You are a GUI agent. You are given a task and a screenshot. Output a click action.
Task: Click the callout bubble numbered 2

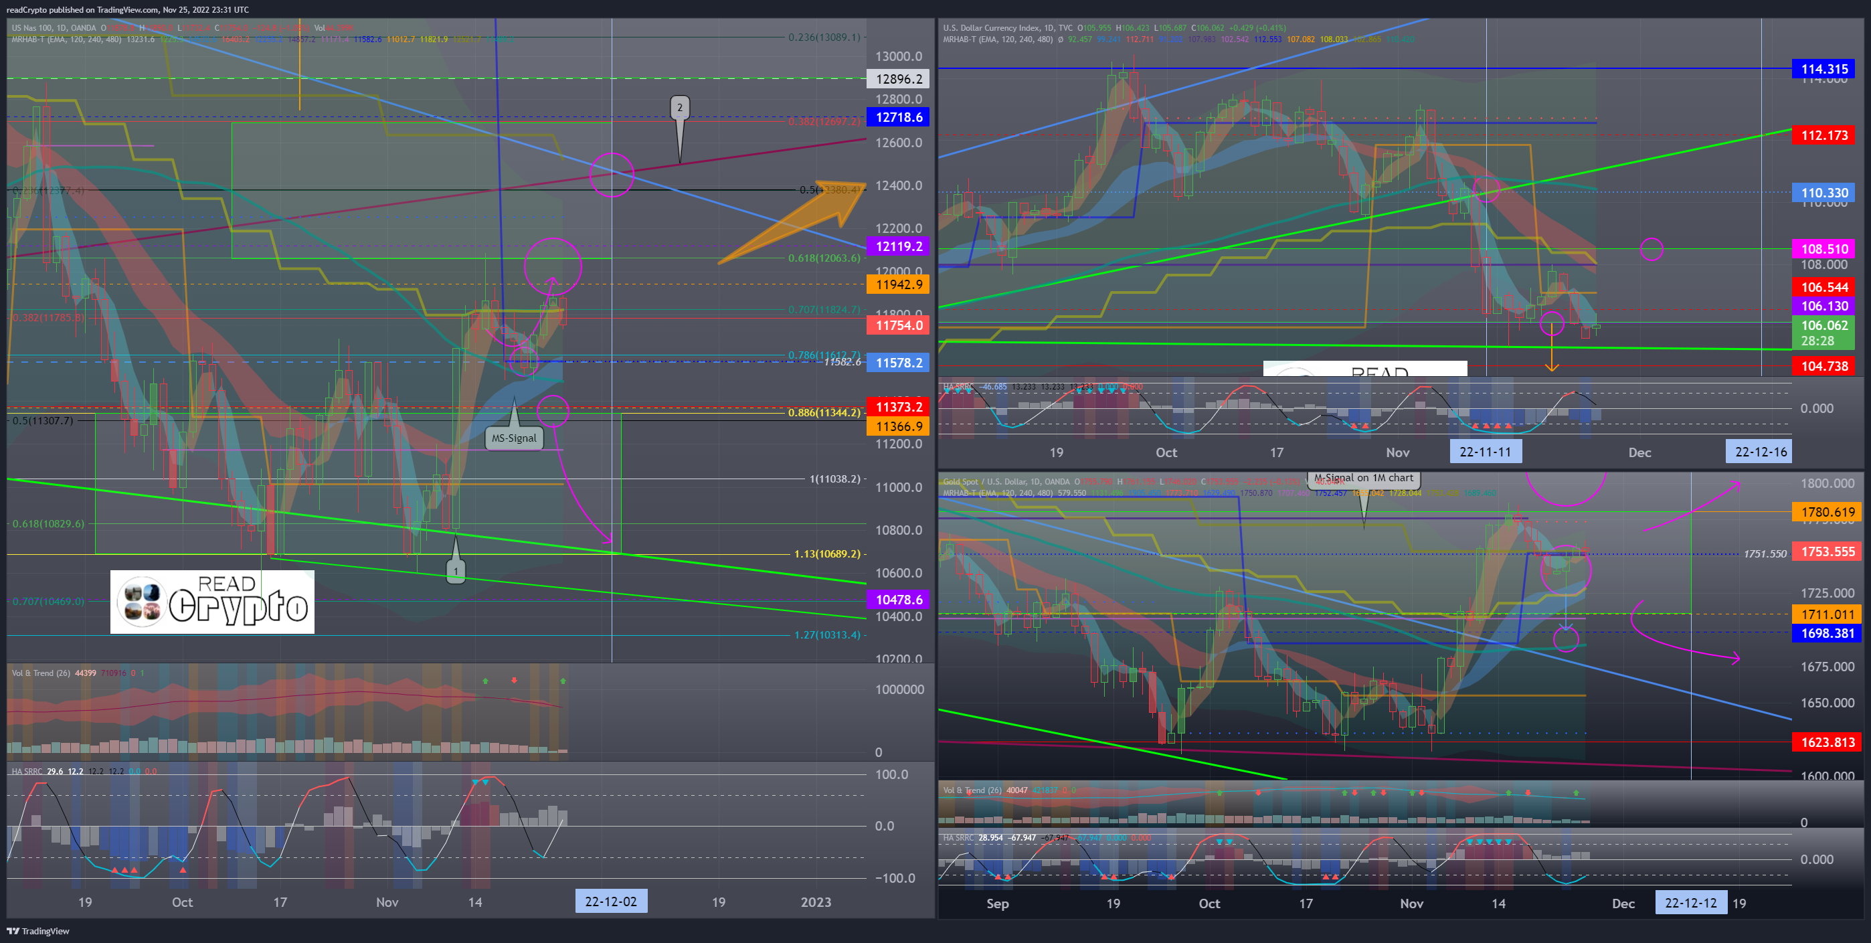coord(680,108)
